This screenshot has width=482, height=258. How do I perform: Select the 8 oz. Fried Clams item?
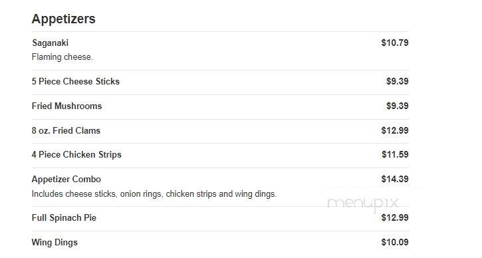[x=66, y=130]
